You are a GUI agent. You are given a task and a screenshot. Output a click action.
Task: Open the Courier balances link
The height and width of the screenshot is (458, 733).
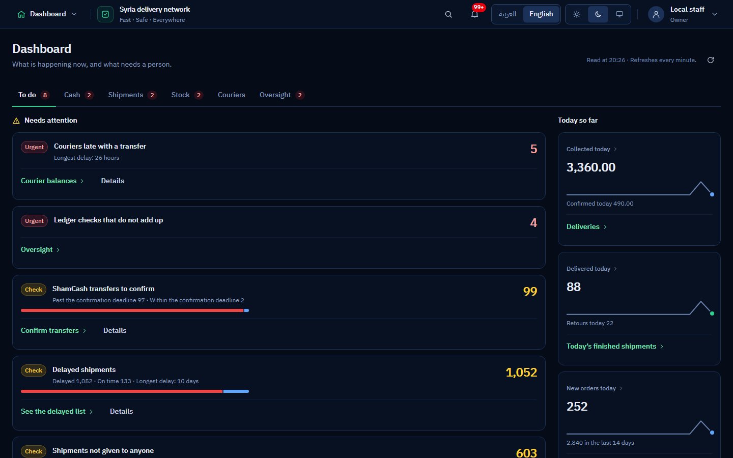[52, 181]
